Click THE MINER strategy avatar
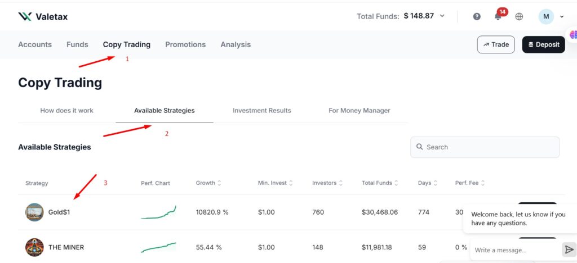Screen dimensions: 577x263 [34, 247]
